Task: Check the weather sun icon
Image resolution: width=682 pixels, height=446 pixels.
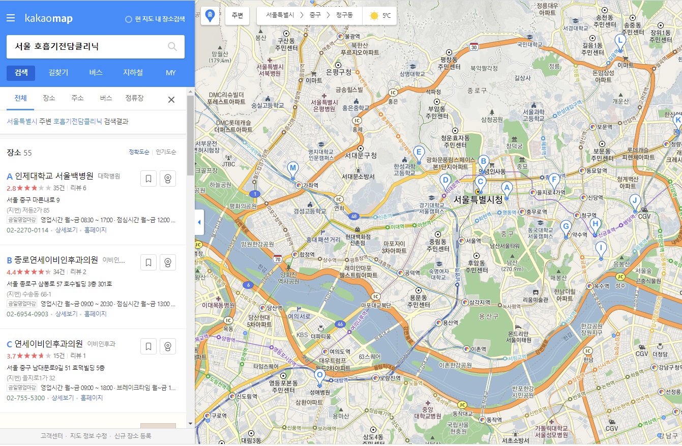Action: pos(374,16)
